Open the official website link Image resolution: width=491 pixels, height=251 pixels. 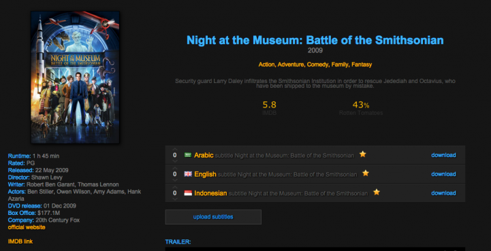27,227
